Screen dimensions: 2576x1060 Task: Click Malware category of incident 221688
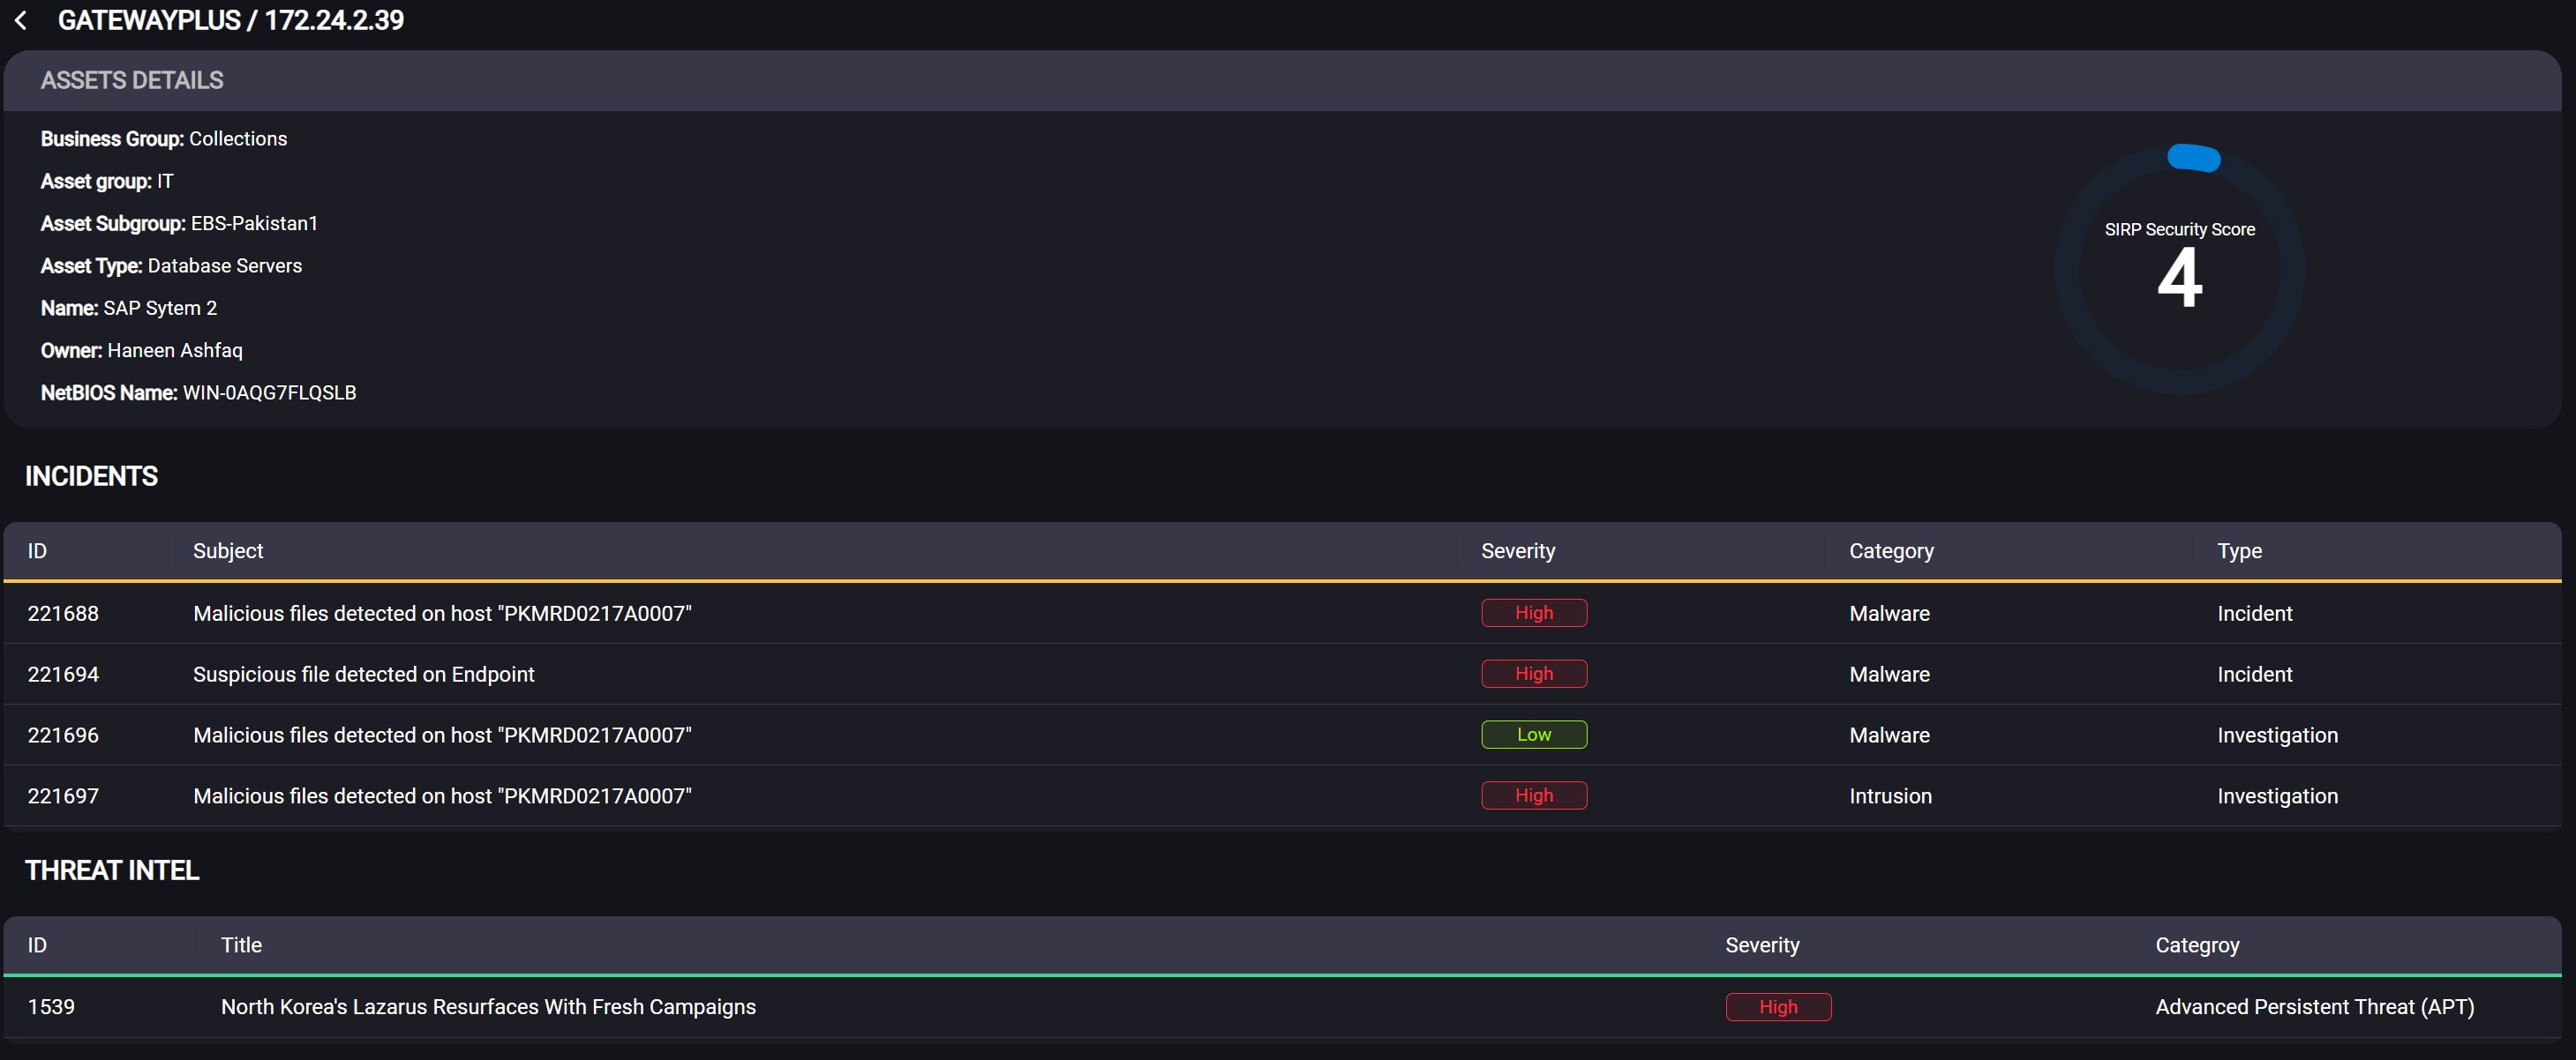(x=1889, y=614)
